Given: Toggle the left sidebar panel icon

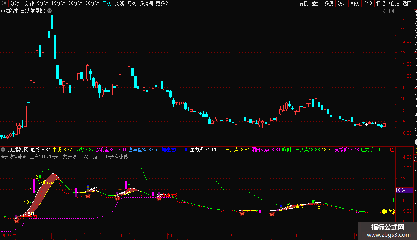Looking at the screenshot, I should (4, 3).
